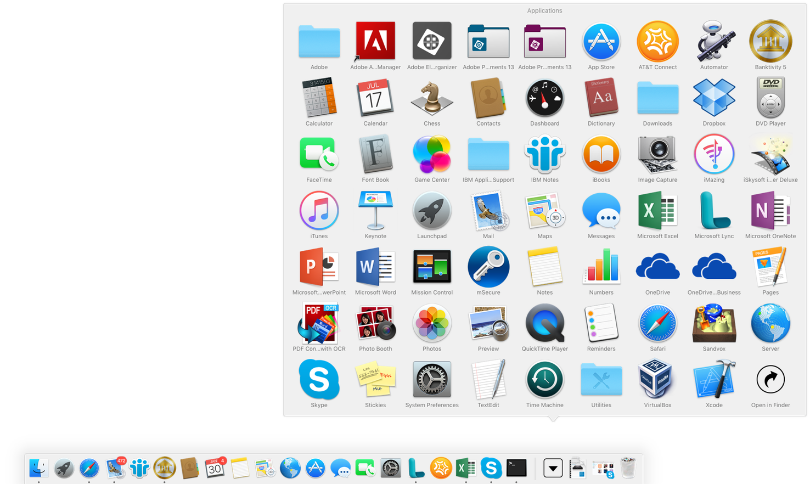Open Pages app icon

pyautogui.click(x=770, y=267)
